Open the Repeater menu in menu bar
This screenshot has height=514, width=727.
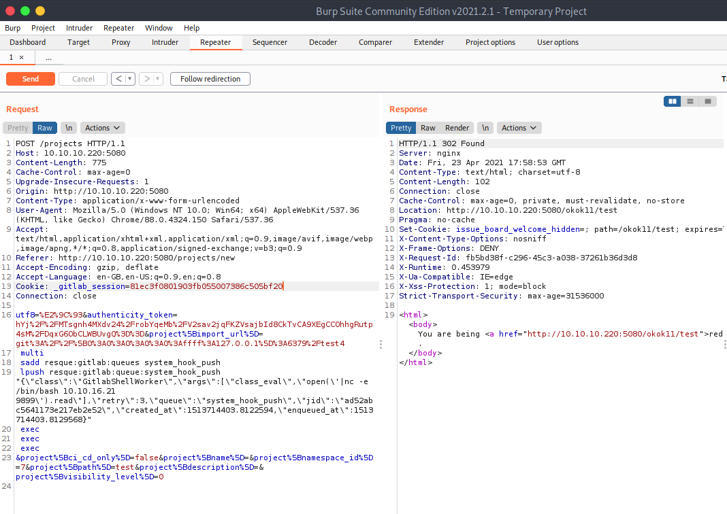(x=118, y=28)
